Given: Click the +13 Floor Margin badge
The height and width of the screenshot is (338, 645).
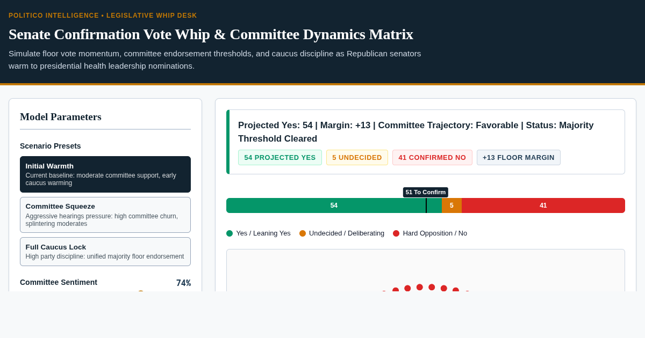Looking at the screenshot, I should click(519, 157).
